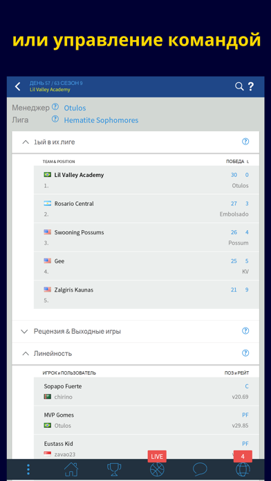Click header text ДЕНЬ 57 / 63 СЕЗОН 9
This screenshot has height=481, width=271.
56,83
